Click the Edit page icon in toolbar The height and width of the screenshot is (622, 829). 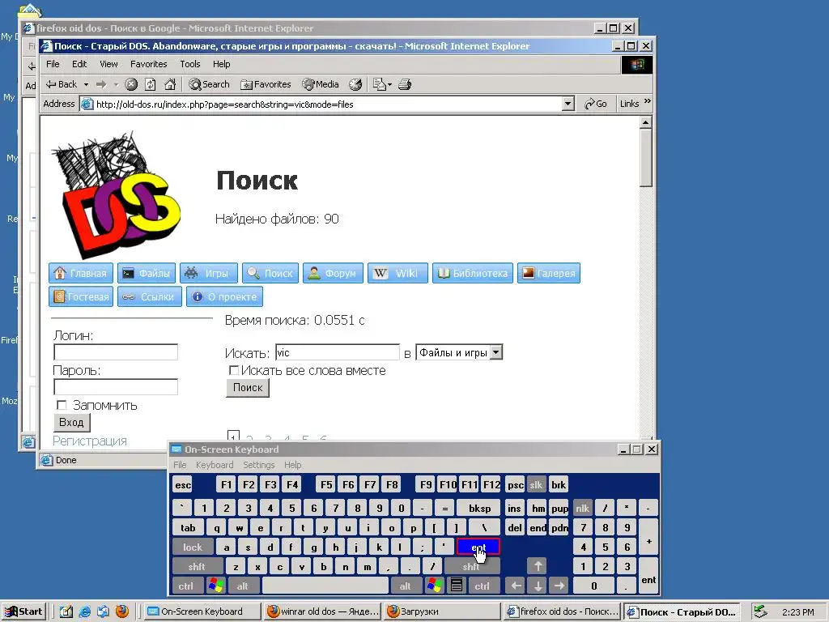coord(379,84)
